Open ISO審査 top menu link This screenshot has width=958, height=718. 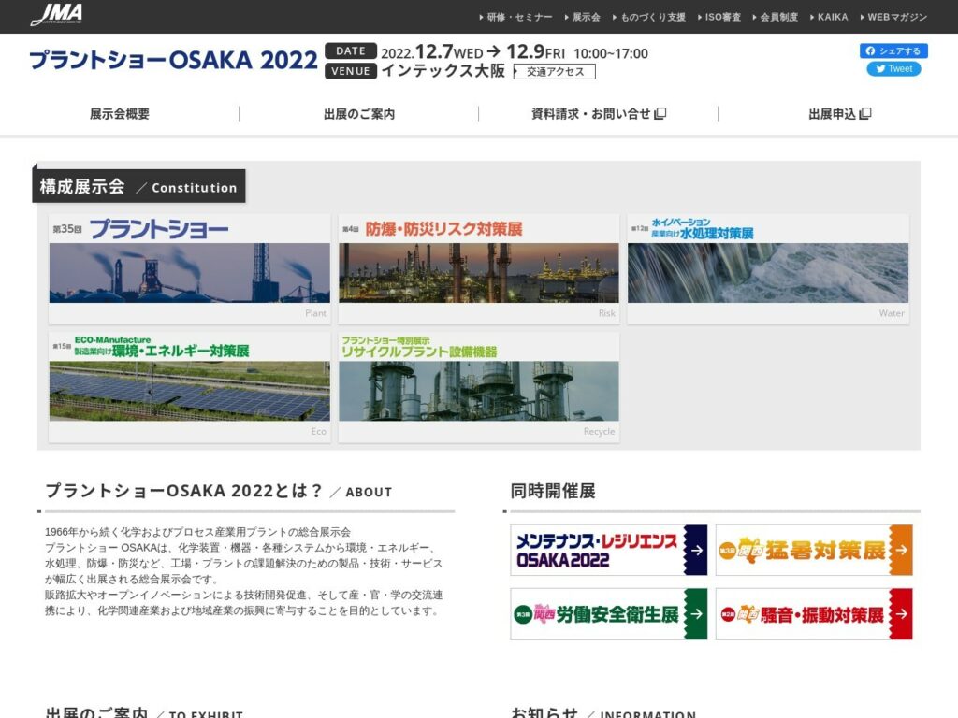click(x=719, y=17)
